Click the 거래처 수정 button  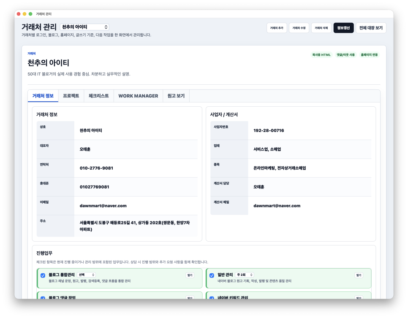tap(299, 28)
